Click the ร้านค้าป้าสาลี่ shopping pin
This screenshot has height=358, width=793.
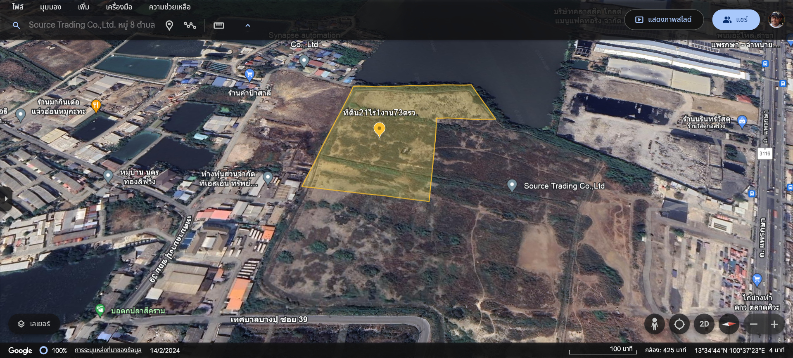(249, 75)
